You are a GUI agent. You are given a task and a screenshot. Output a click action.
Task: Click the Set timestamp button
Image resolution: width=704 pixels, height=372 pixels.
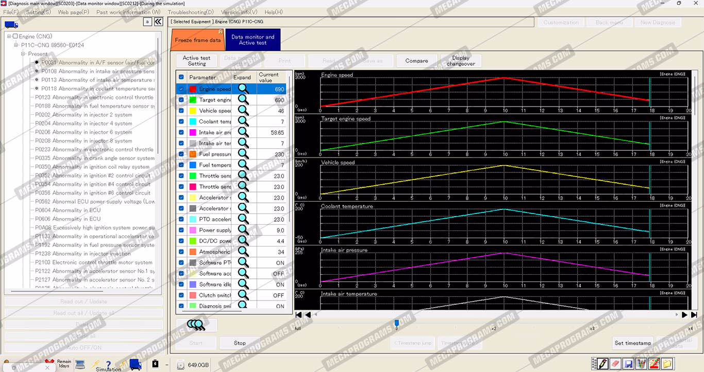point(633,343)
